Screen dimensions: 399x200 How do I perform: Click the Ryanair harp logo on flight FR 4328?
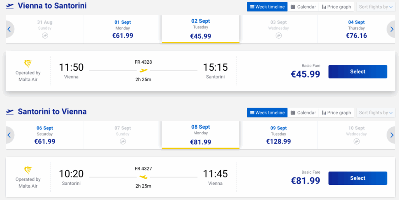point(28,64)
